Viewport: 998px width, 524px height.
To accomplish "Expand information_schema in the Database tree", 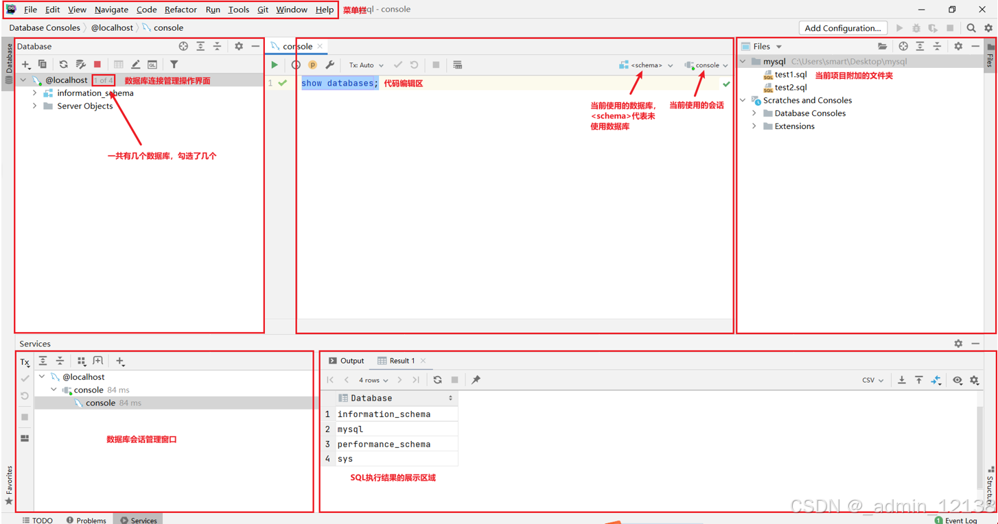I will [34, 93].
